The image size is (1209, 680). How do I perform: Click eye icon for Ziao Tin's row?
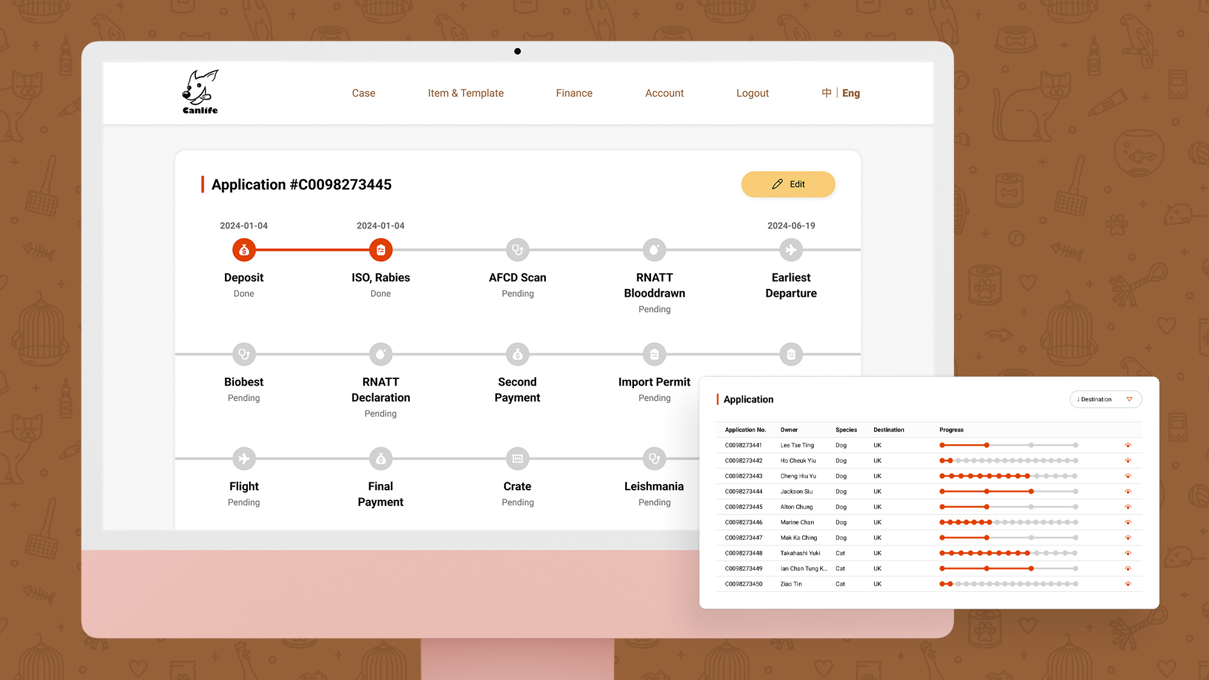1127,584
